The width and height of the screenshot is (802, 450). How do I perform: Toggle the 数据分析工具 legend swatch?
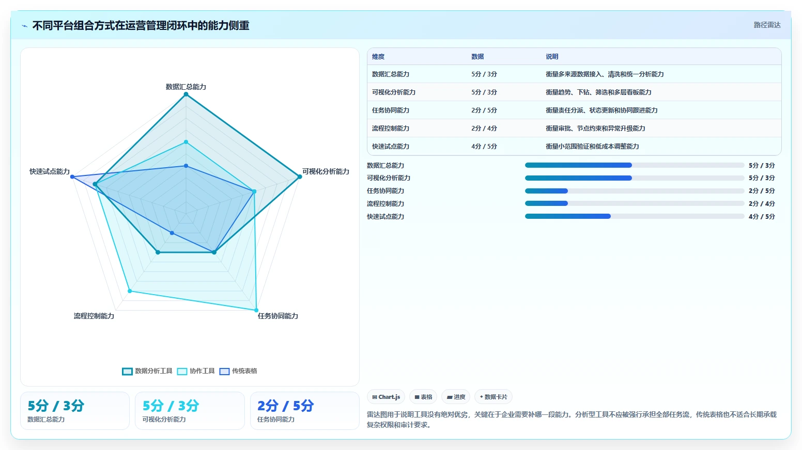(x=127, y=371)
